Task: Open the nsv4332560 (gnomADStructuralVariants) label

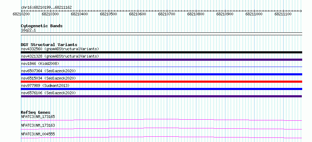Action: click(x=60, y=49)
